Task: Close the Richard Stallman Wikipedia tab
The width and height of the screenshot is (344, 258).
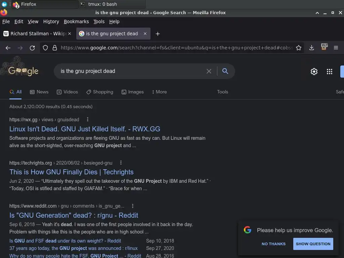Action: tap(69, 34)
